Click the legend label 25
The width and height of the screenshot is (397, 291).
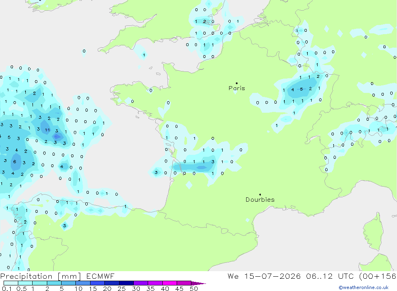click(121, 289)
